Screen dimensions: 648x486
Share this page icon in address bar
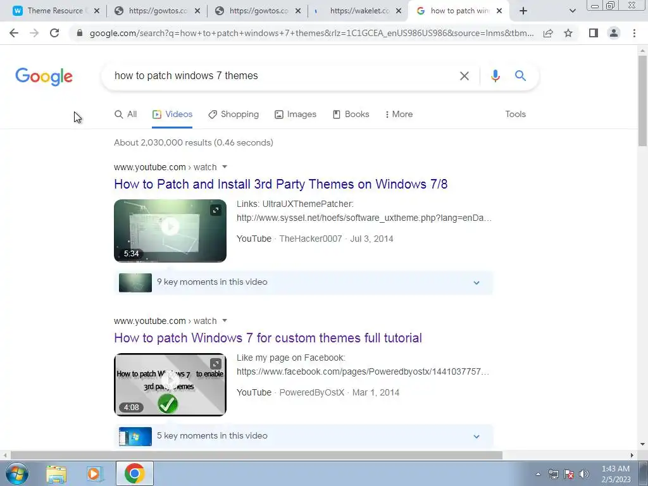pos(548,33)
